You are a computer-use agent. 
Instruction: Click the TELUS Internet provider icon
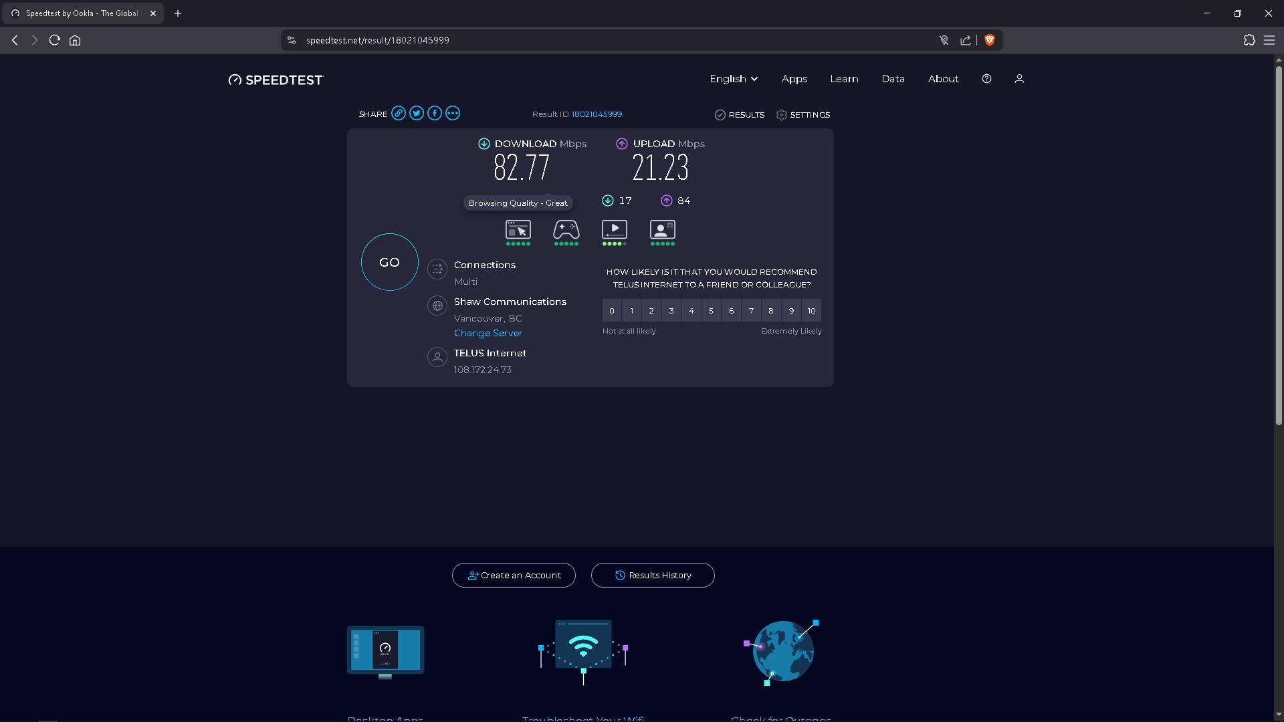(x=437, y=357)
